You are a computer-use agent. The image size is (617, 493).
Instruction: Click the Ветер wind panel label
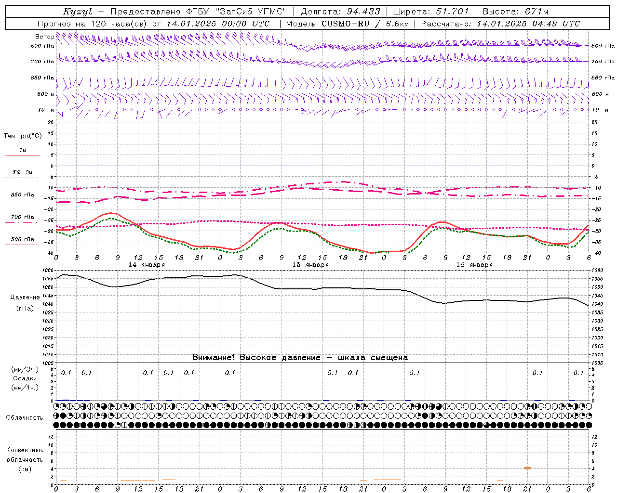pos(44,37)
